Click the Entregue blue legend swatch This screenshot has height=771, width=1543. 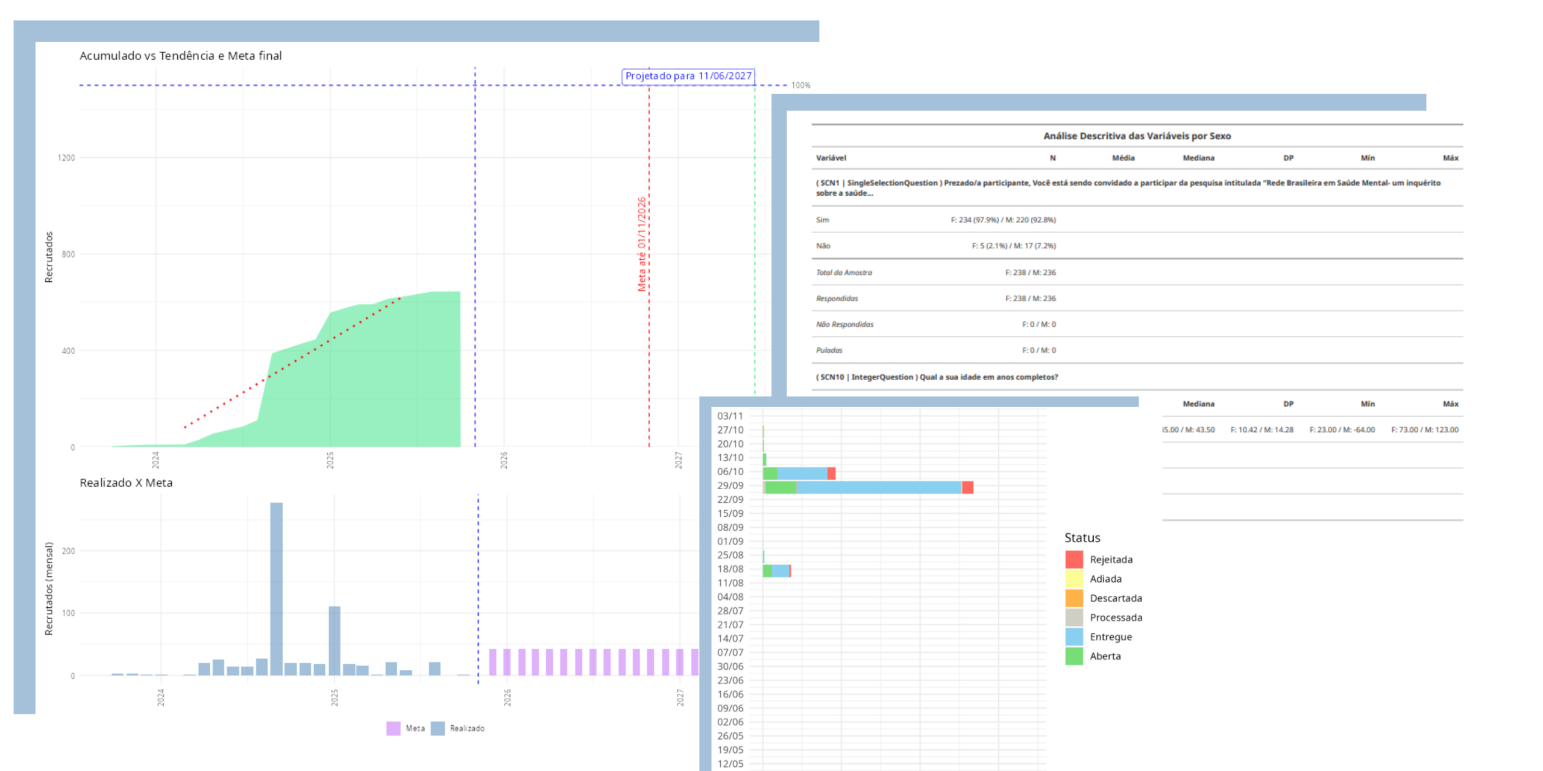point(1074,637)
